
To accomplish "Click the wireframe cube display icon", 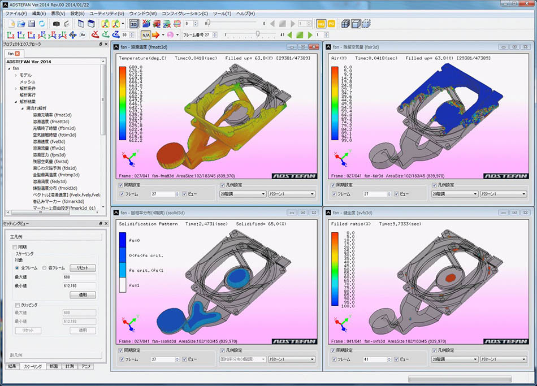I will coord(345,24).
